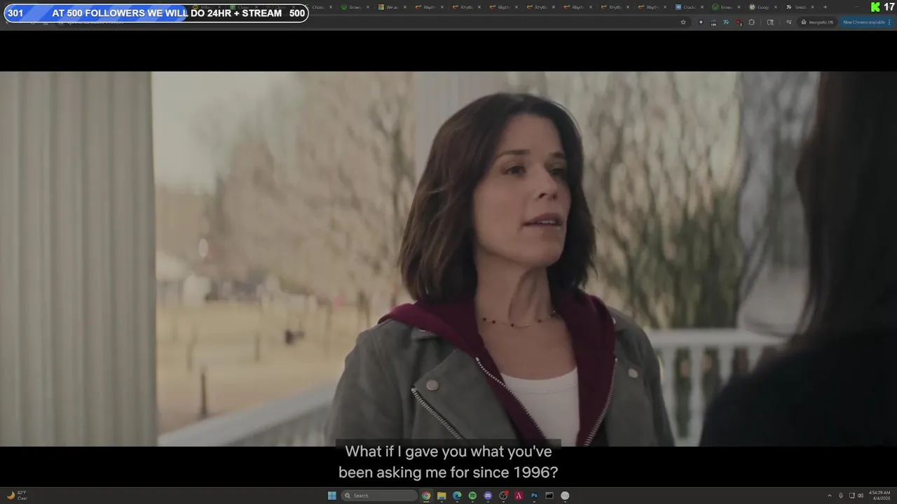The height and width of the screenshot is (504, 897).
Task: Open the white circle app on taskbar
Action: [565, 496]
